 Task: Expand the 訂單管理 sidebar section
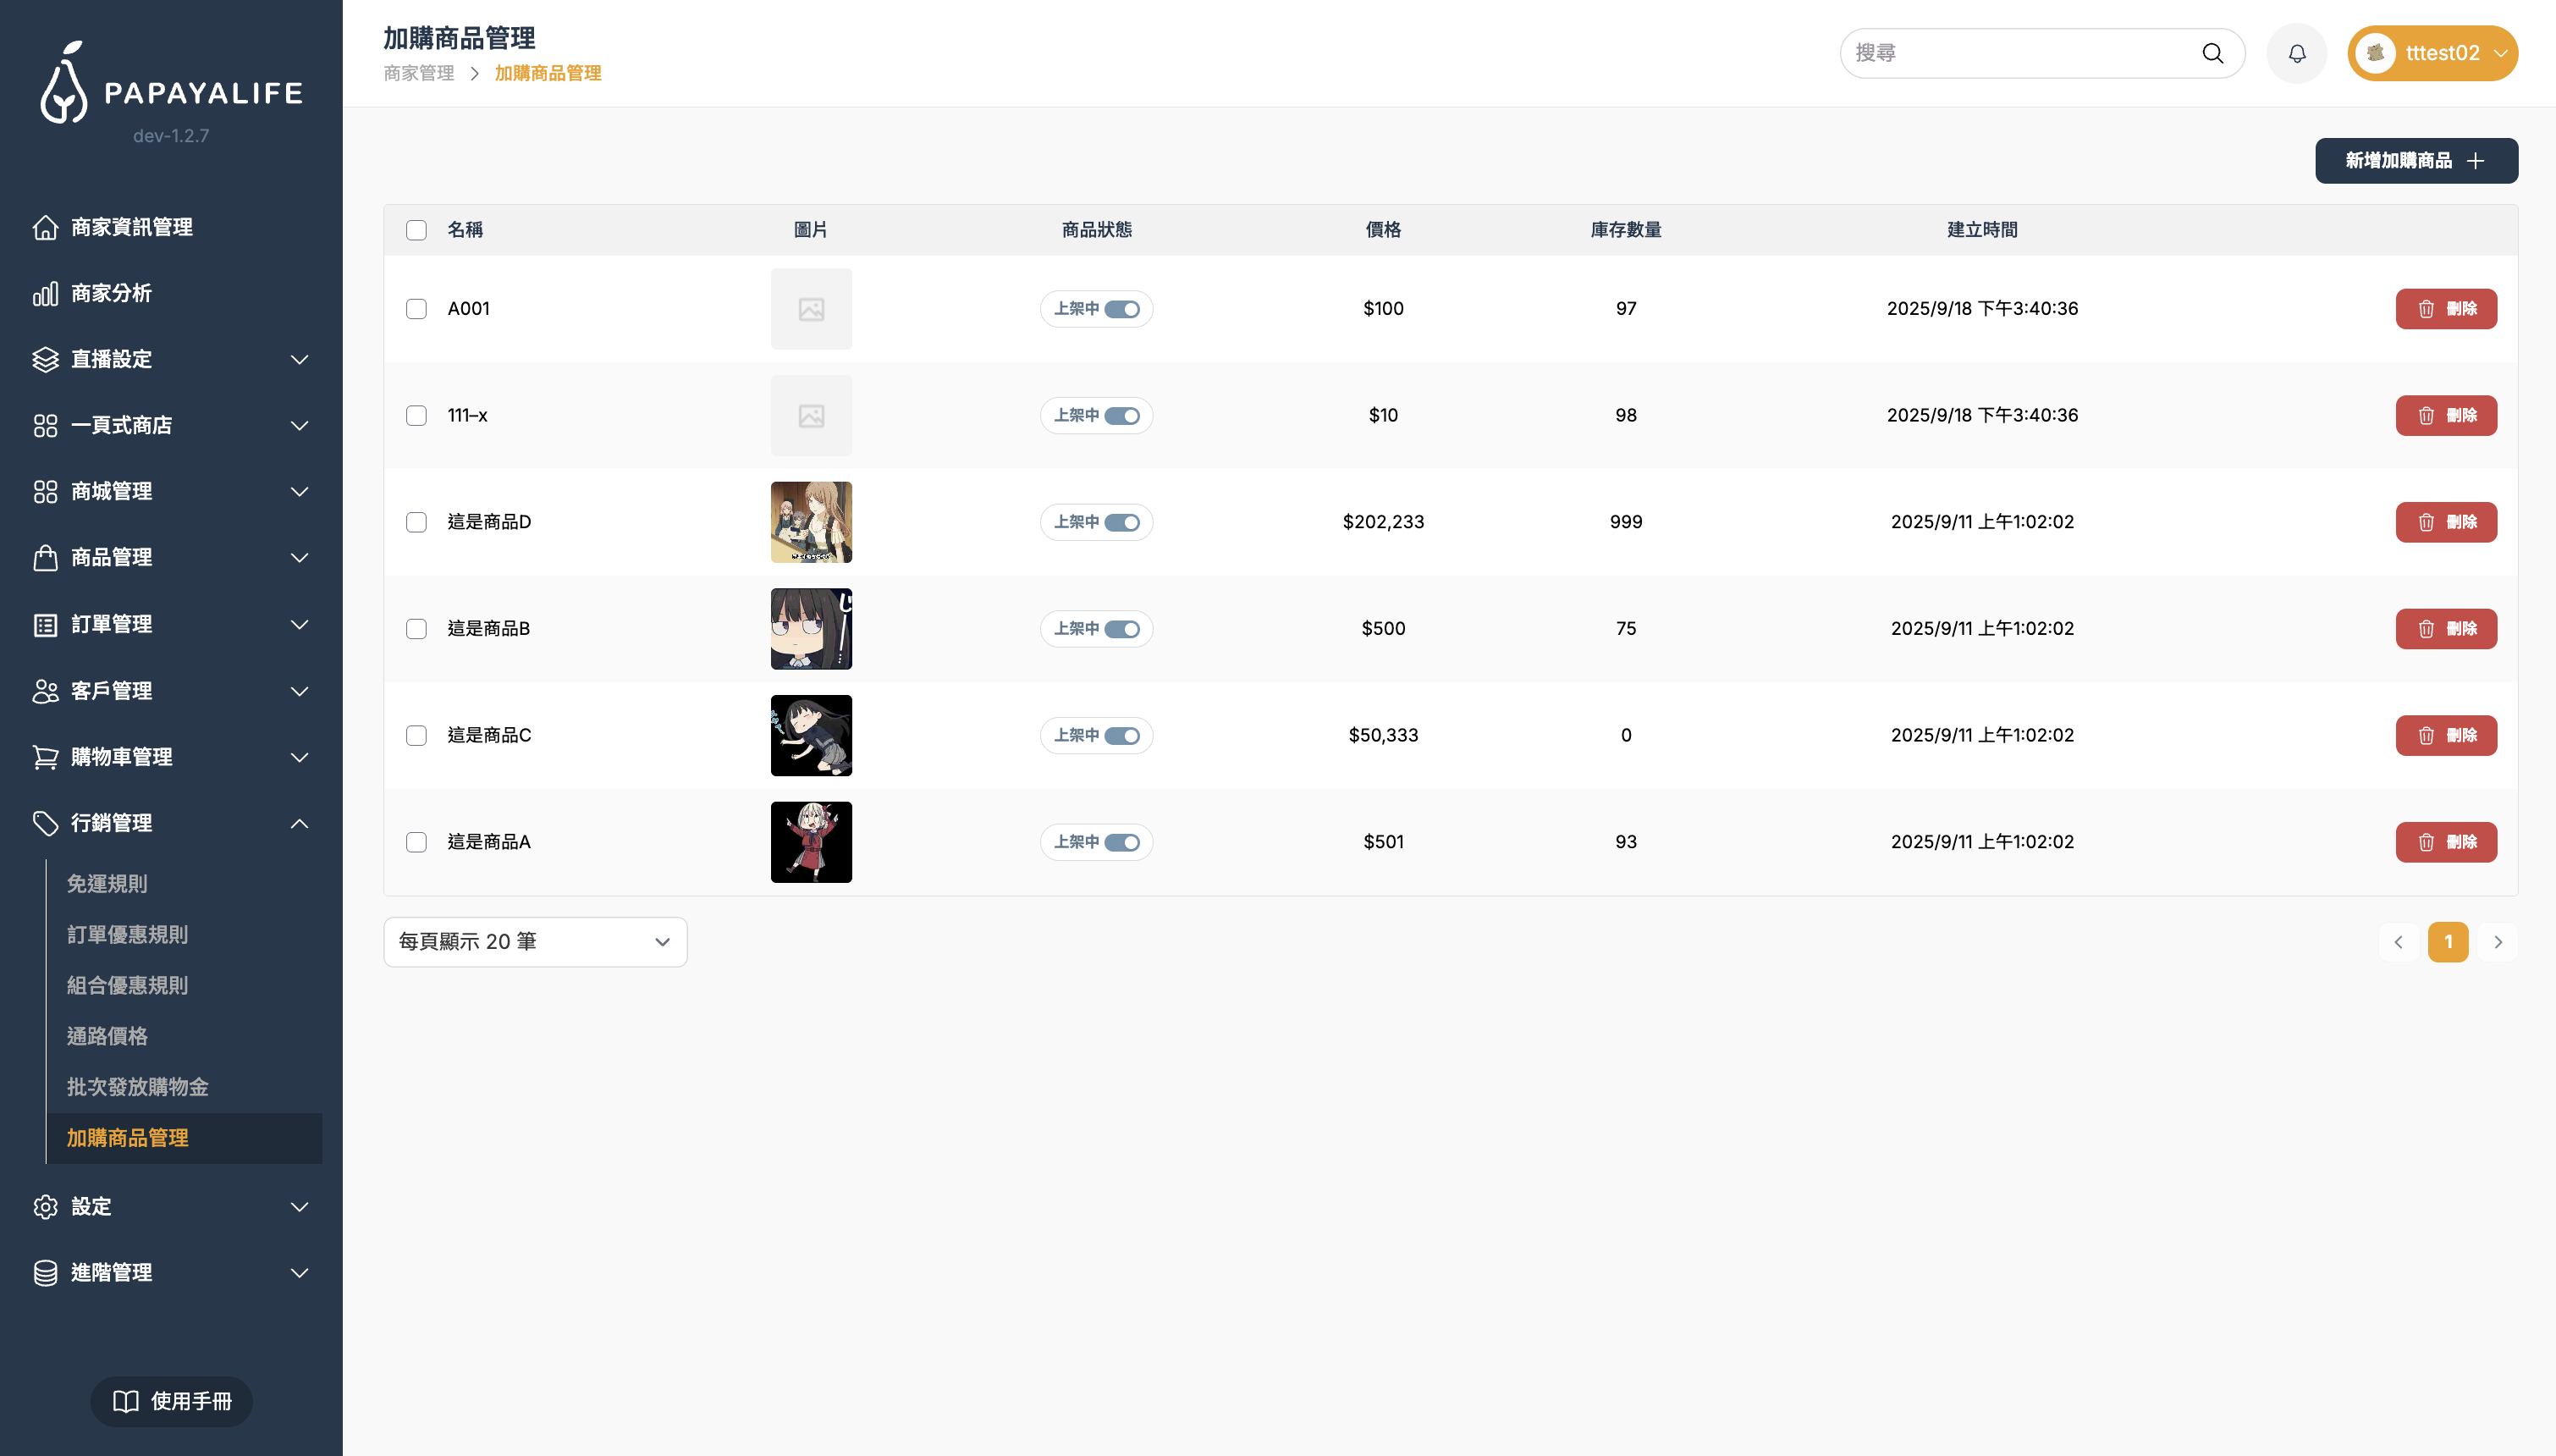pos(170,624)
